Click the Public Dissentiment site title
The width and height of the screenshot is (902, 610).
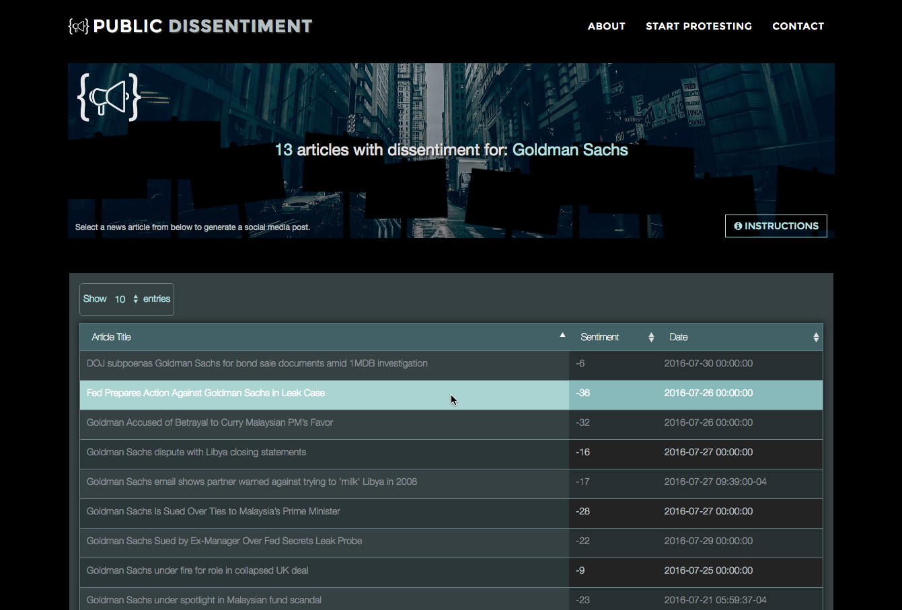pyautogui.click(x=202, y=26)
